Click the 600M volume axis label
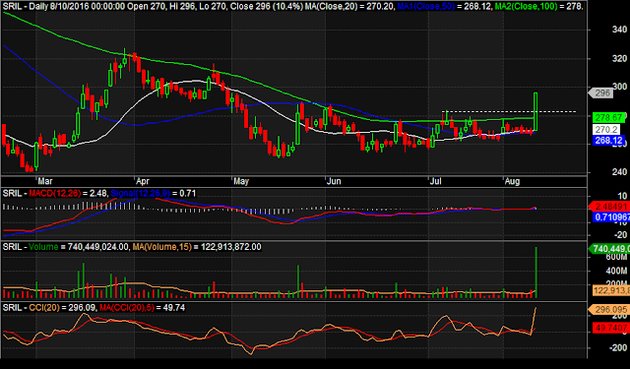630x369 pixels. tap(616, 257)
